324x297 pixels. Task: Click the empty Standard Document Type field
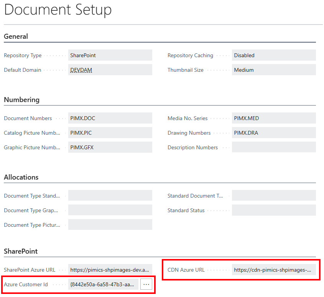coord(274,195)
